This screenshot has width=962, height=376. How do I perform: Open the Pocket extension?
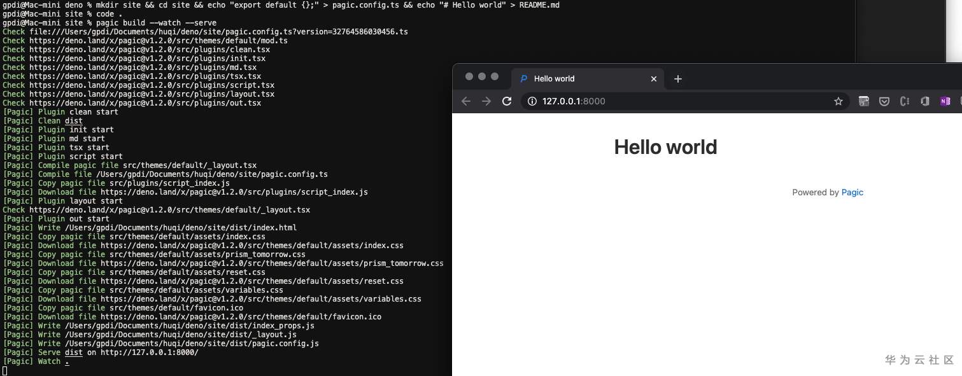click(884, 101)
